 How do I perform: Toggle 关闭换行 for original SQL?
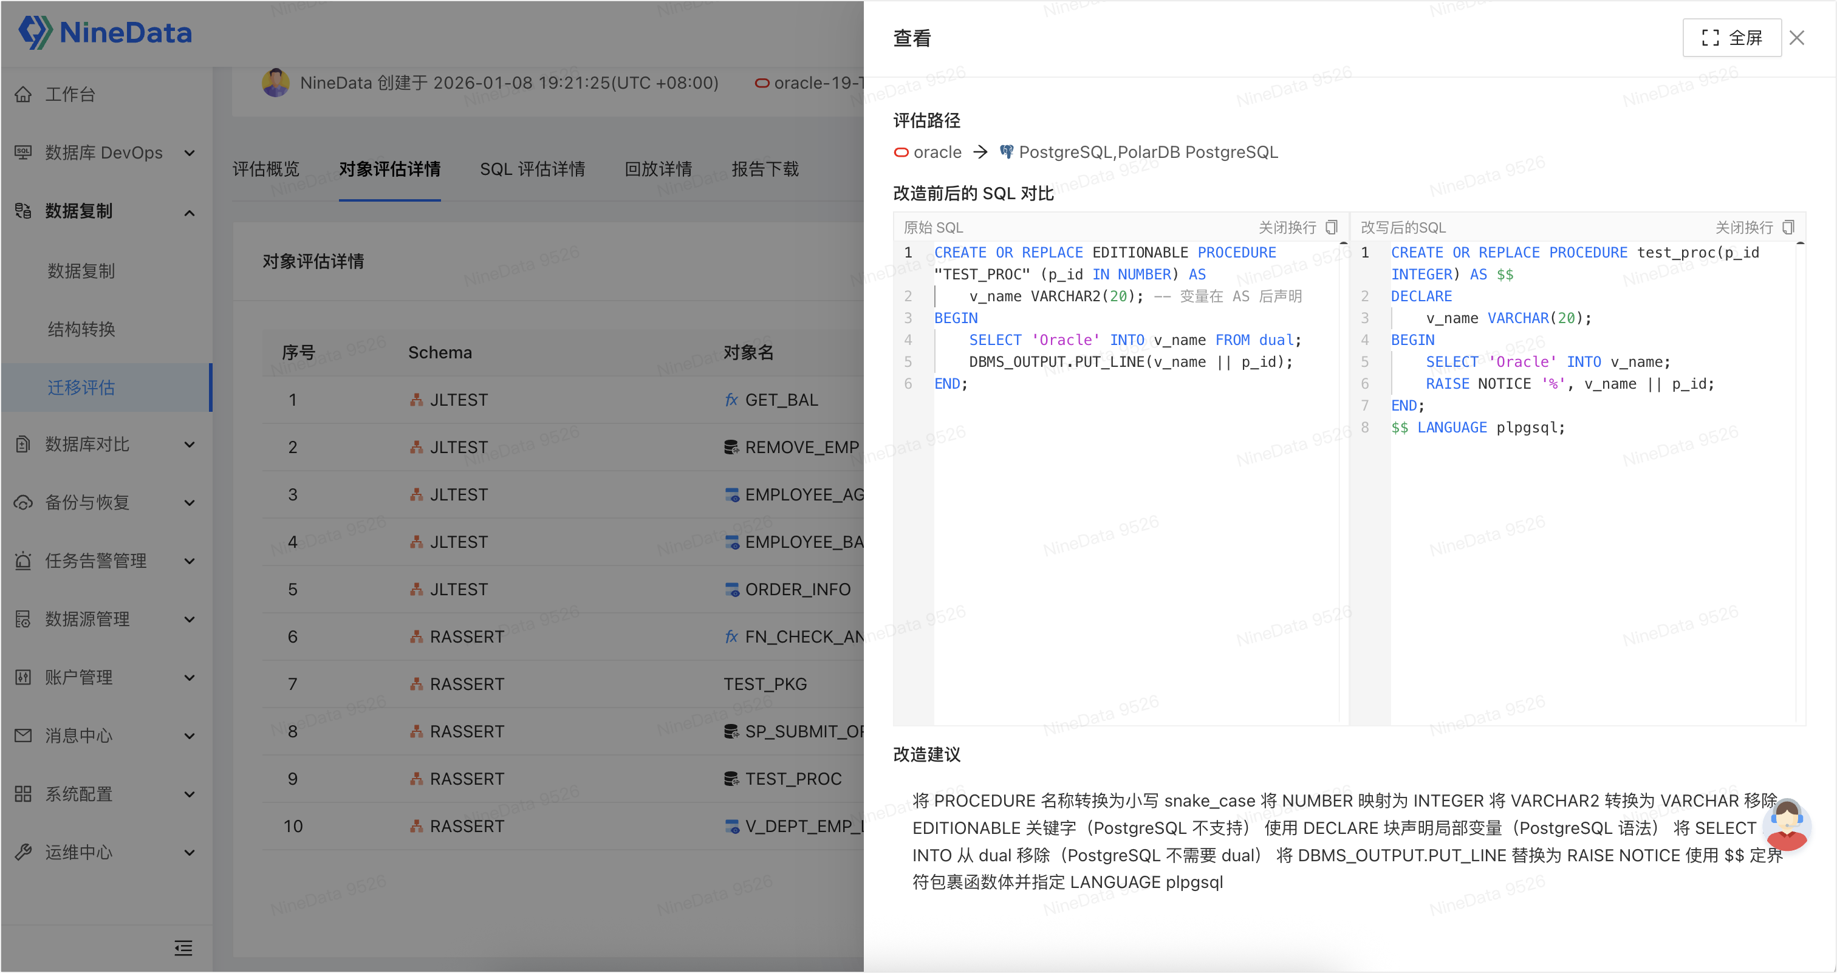tap(1287, 227)
